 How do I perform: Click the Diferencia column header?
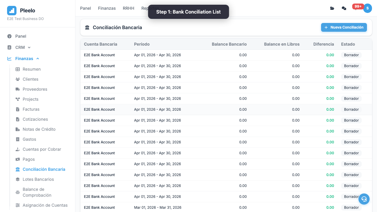324,44
